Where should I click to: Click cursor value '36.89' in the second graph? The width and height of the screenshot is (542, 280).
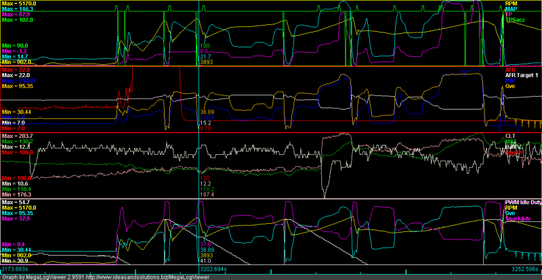click(207, 112)
